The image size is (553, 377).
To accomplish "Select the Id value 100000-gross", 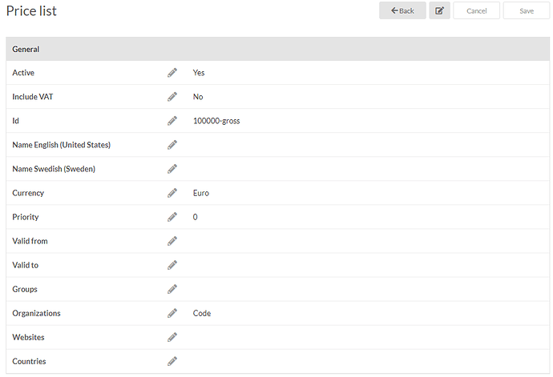I will [x=216, y=121].
